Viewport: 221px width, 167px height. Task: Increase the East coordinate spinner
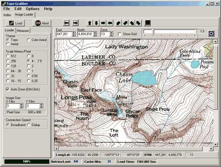(73, 33)
